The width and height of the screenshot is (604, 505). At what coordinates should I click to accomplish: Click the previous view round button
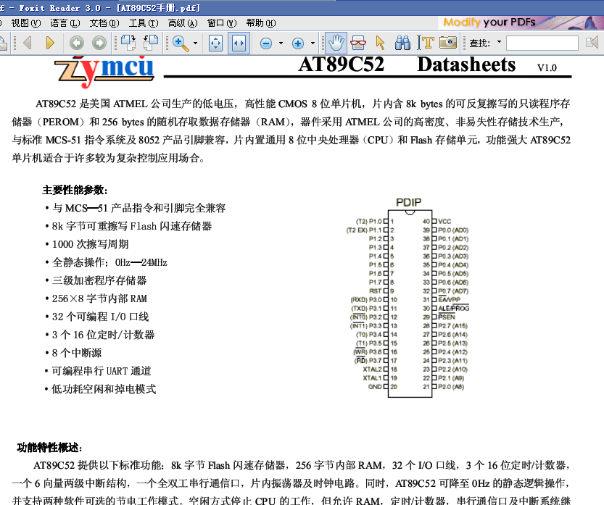click(77, 43)
